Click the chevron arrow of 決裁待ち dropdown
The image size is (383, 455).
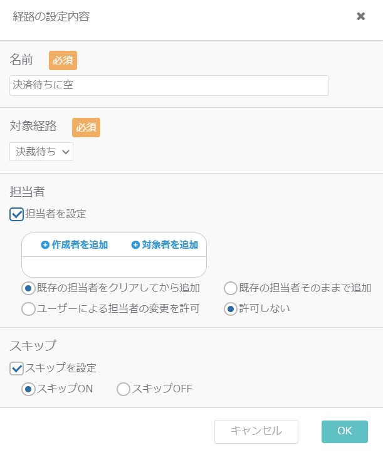coord(66,152)
